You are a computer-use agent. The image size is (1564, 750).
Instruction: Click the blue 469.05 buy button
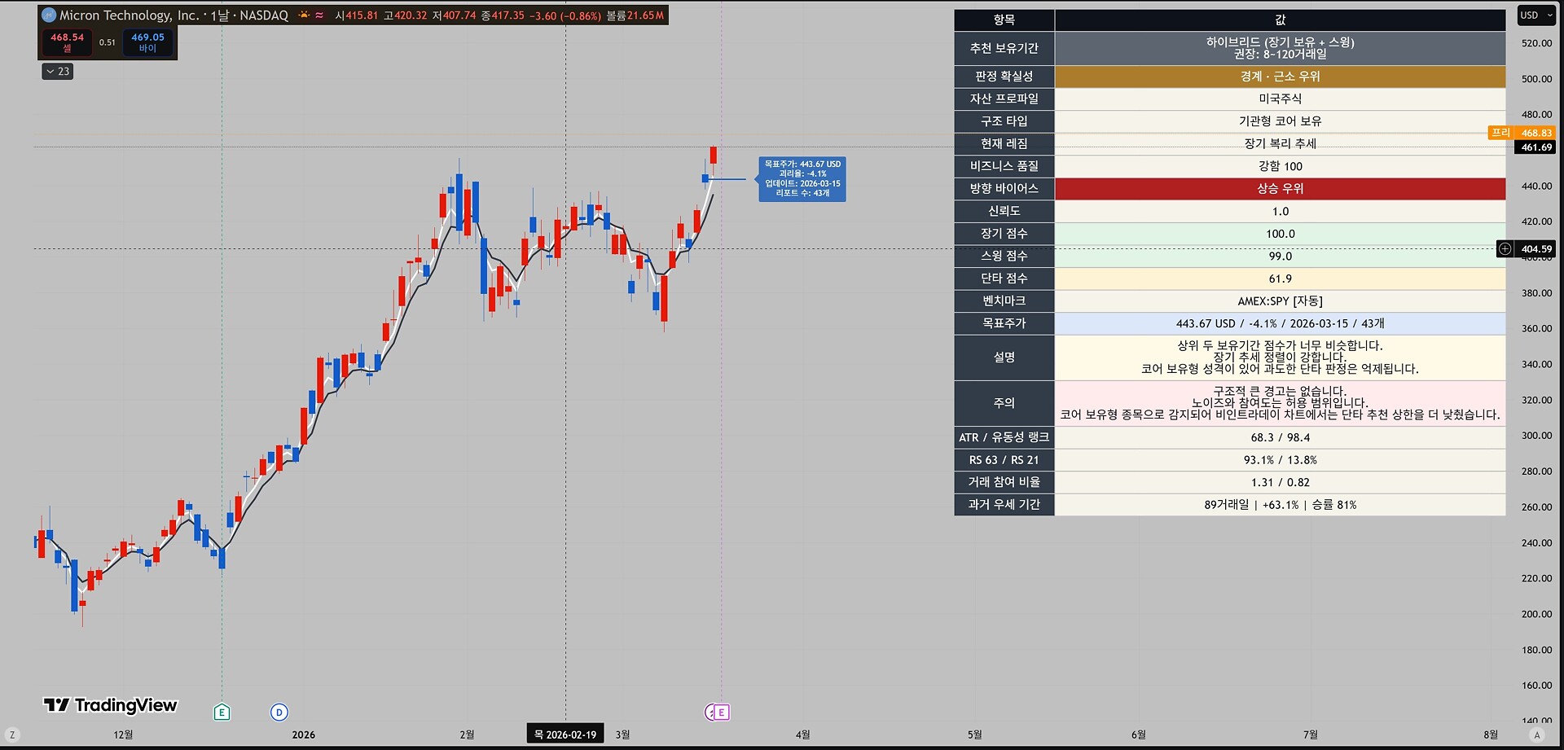click(147, 42)
